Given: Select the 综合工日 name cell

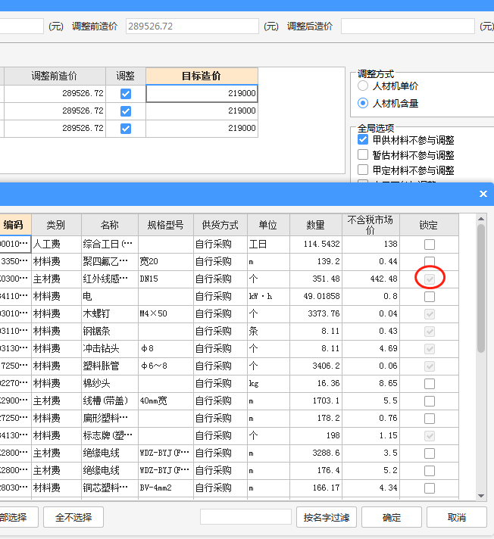Looking at the screenshot, I should [110, 245].
